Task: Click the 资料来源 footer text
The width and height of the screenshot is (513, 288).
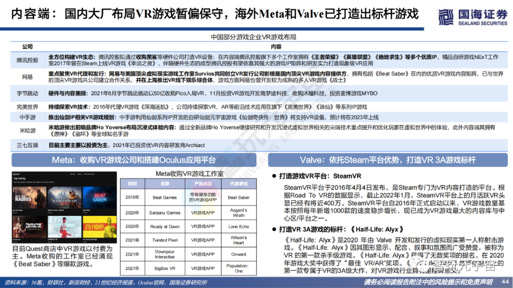Action: (105, 282)
